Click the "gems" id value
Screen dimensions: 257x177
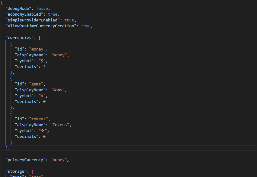click(37, 84)
